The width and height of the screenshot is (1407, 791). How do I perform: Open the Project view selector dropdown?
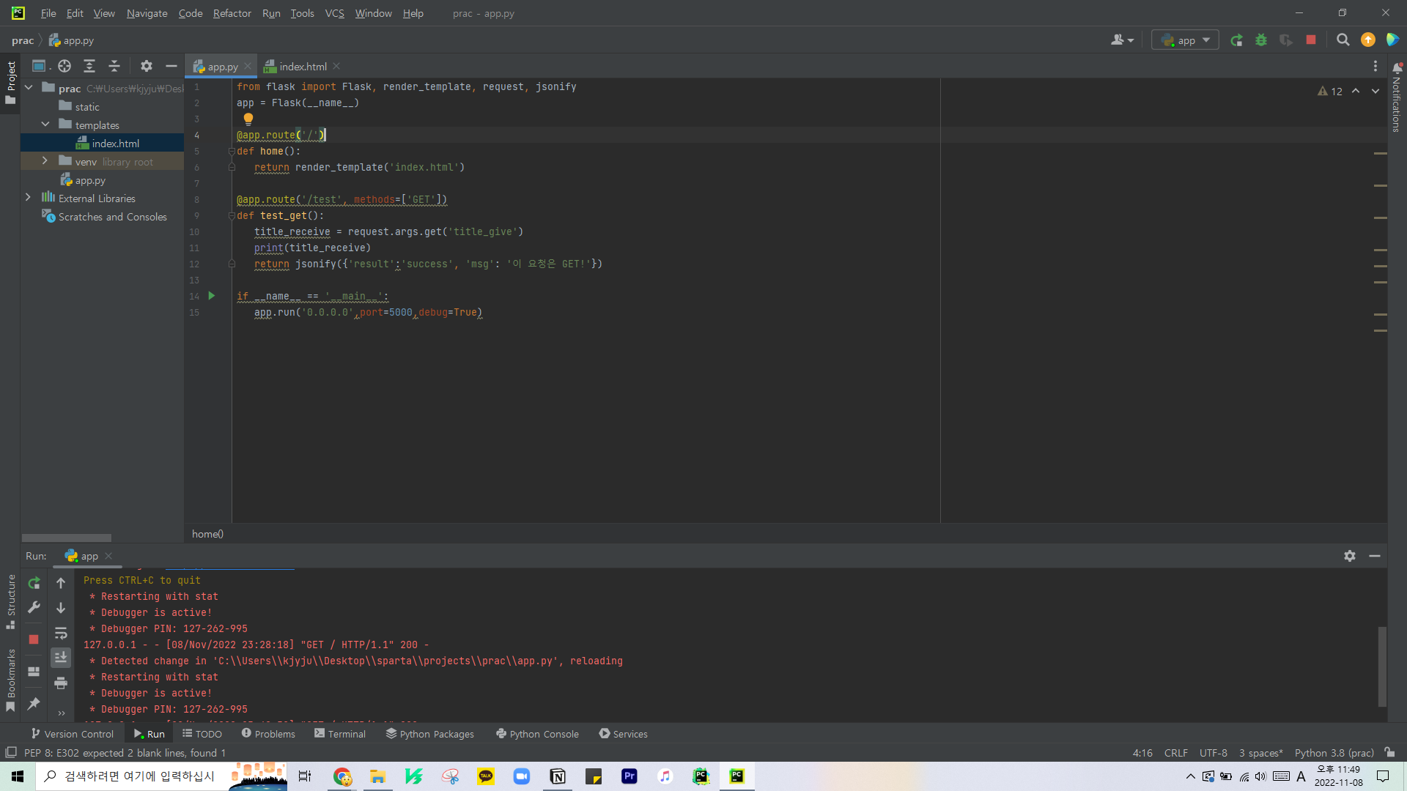(x=40, y=66)
